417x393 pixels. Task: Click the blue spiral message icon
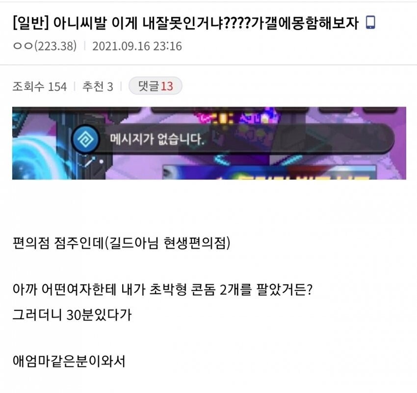click(86, 139)
